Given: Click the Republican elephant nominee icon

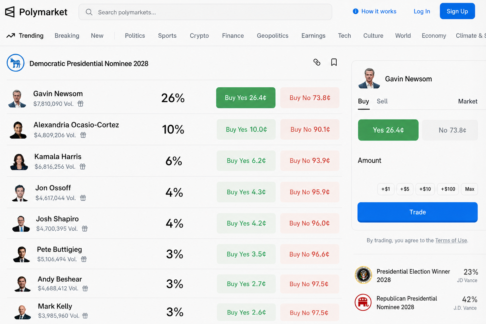Looking at the screenshot, I should 363,302.
